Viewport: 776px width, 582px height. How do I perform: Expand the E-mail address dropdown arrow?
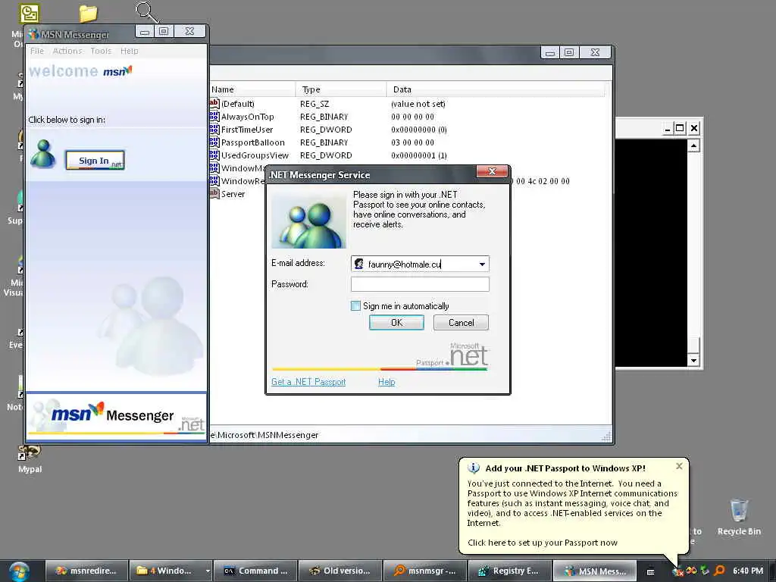point(482,264)
